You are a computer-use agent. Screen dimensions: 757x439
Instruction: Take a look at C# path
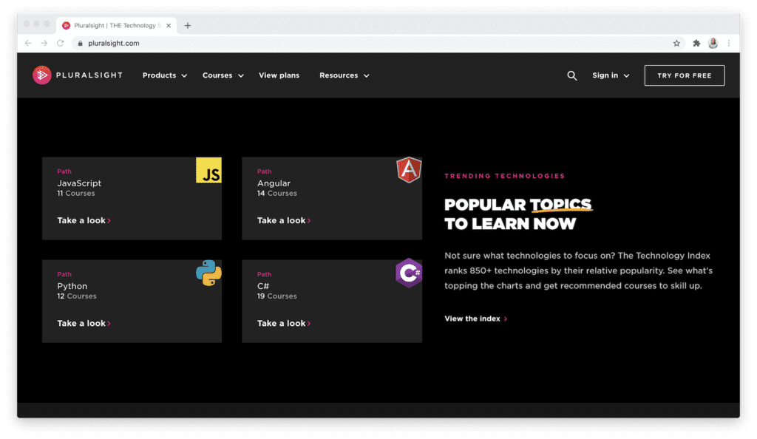tap(284, 323)
